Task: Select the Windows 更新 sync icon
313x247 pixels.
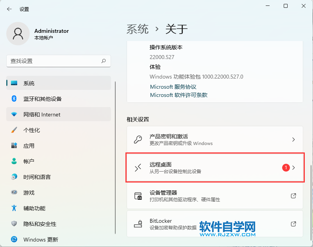Action: [x=14, y=240]
